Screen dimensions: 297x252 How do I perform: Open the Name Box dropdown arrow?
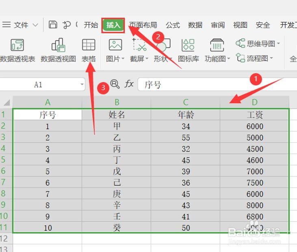pyautogui.click(x=82, y=85)
